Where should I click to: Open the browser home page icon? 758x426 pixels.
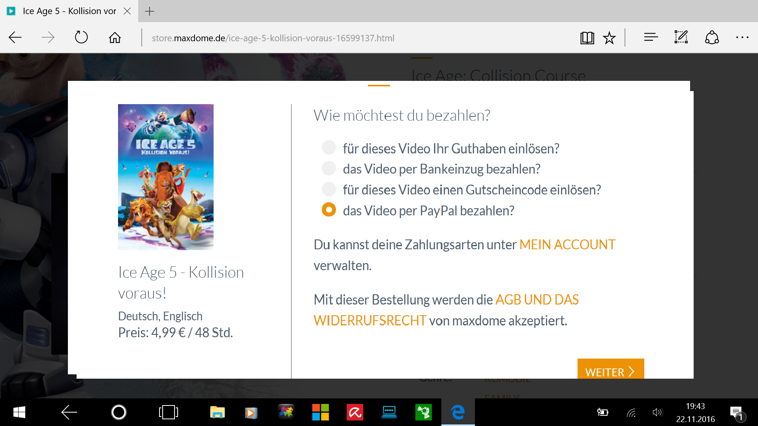(x=115, y=38)
